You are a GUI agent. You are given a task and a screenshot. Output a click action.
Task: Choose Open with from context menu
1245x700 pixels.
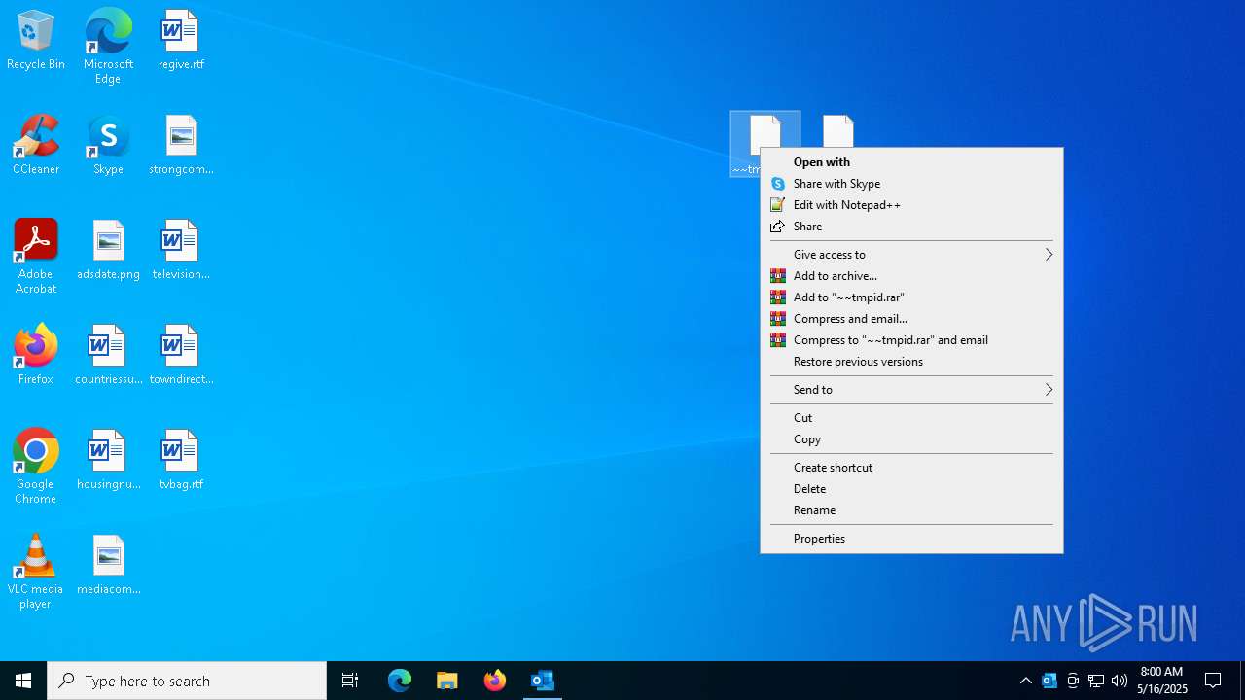pyautogui.click(x=911, y=162)
